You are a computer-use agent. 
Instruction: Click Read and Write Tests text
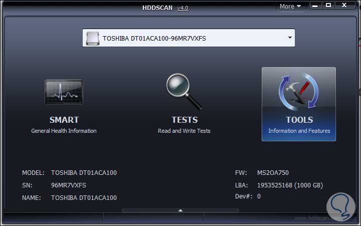(184, 131)
